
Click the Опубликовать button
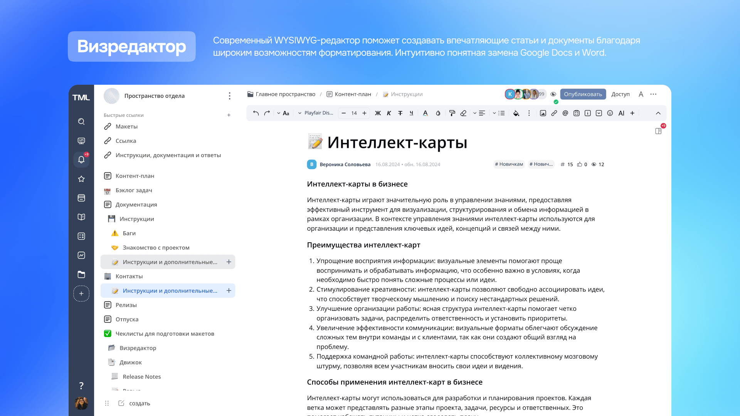583,94
